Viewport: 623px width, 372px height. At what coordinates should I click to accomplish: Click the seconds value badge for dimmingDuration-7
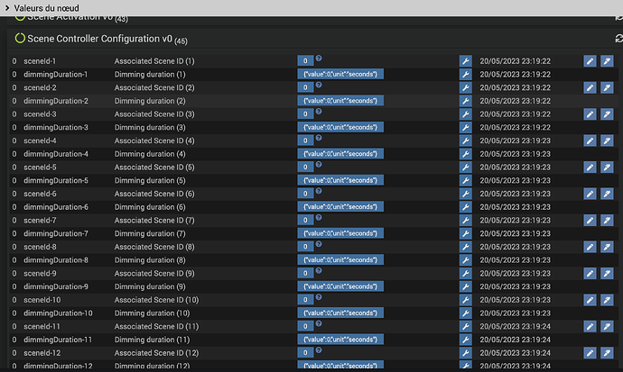[x=340, y=233]
